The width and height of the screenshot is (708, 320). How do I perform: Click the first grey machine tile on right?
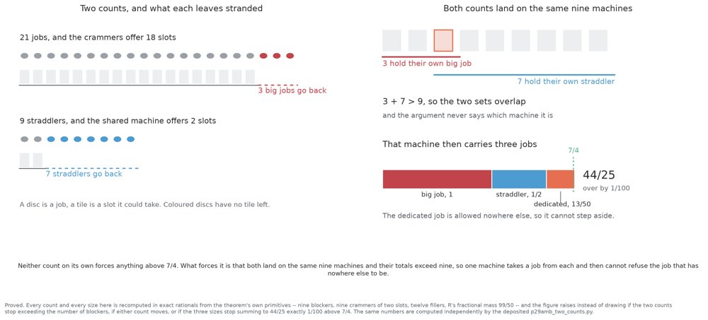(x=392, y=40)
